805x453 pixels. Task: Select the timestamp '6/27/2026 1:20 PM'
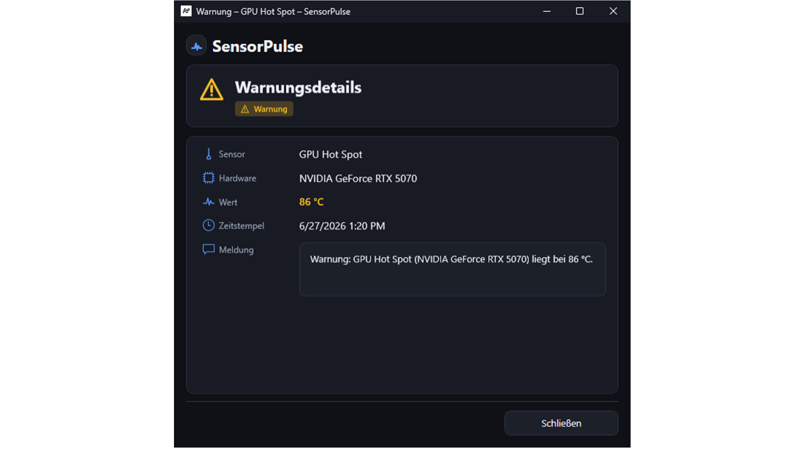342,226
